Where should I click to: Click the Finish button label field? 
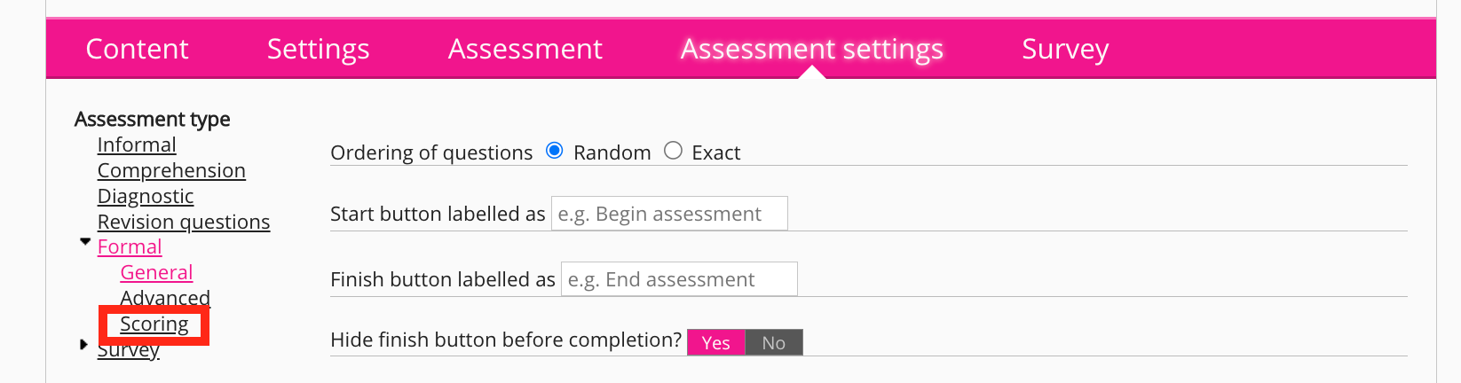click(679, 279)
